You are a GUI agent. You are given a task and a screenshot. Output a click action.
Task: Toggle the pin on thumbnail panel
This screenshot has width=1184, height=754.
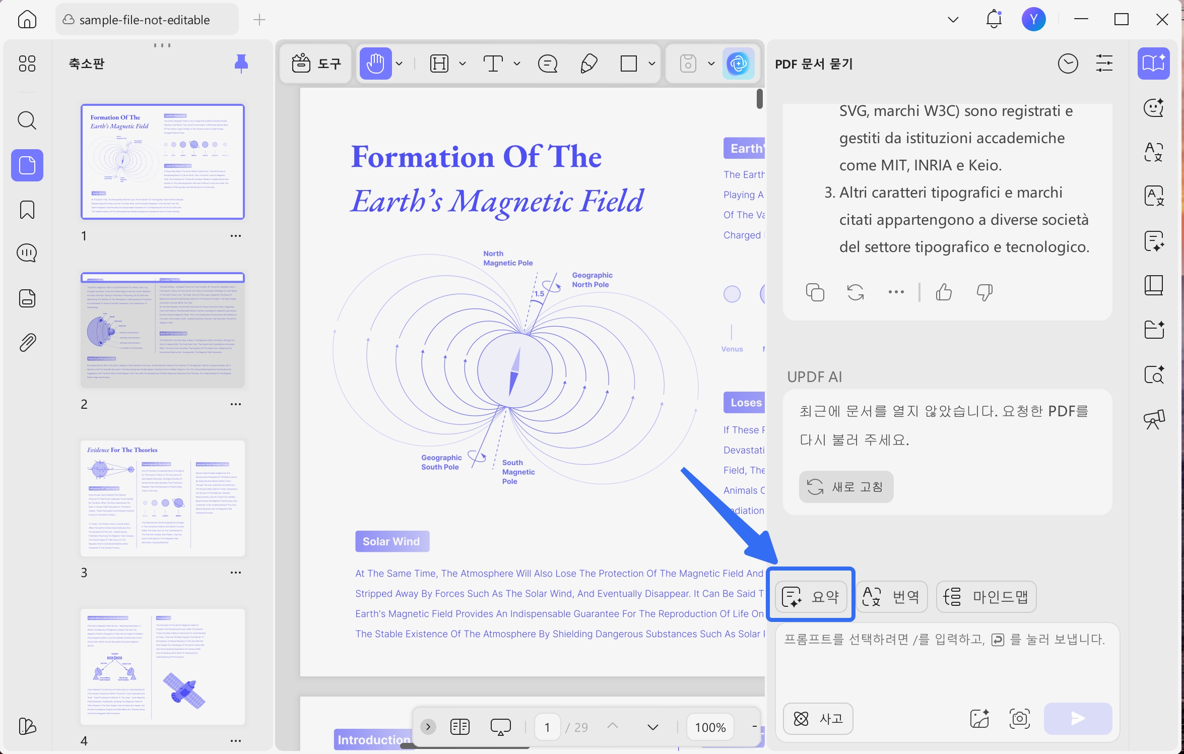click(241, 64)
